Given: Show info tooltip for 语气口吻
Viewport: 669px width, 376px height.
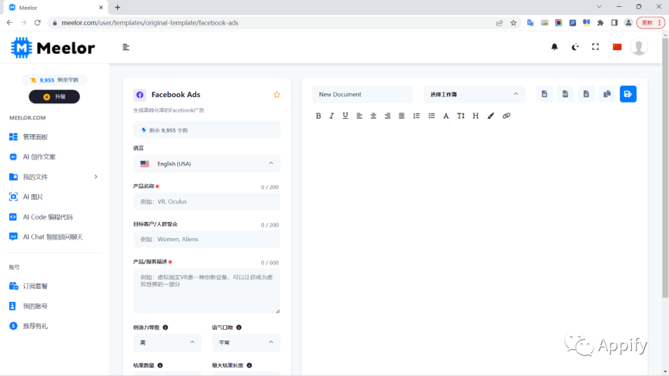Looking at the screenshot, I should (239, 328).
